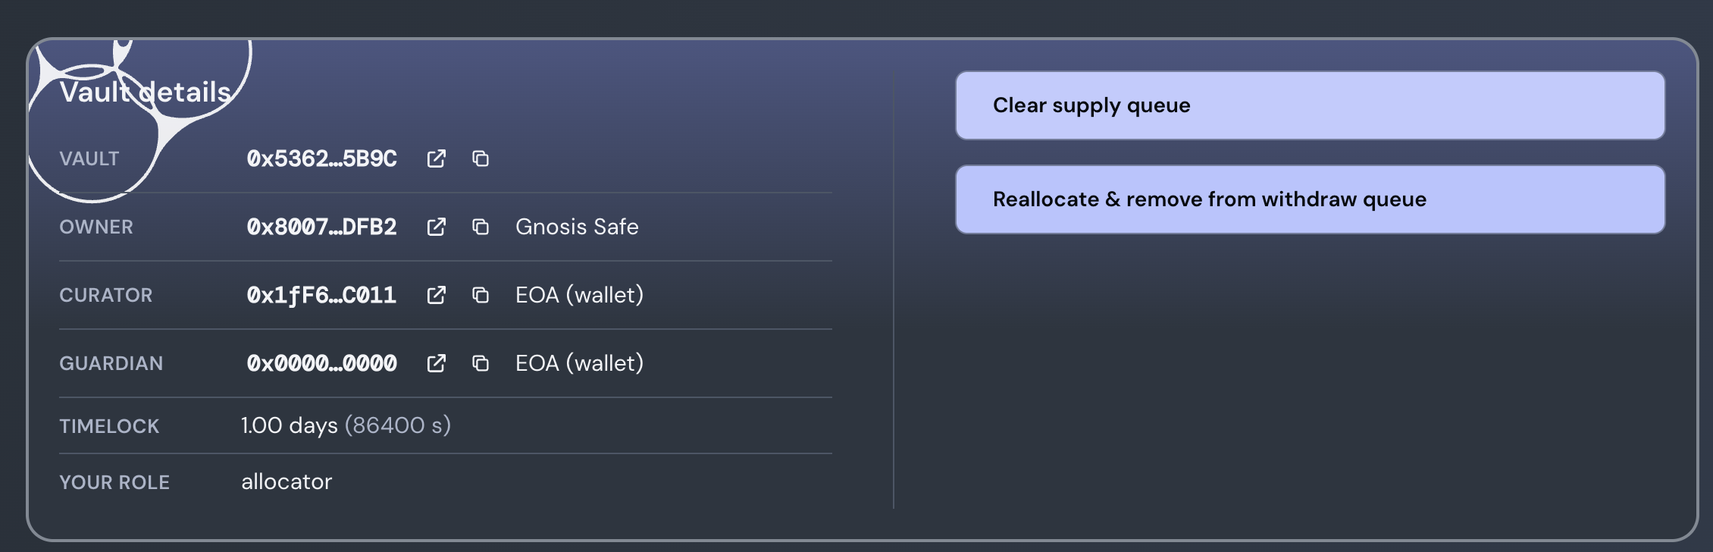Viewport: 1713px width, 552px height.
Task: Click the allocator role text
Action: 287,481
